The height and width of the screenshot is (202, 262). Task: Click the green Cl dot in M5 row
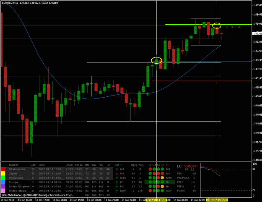point(150,174)
